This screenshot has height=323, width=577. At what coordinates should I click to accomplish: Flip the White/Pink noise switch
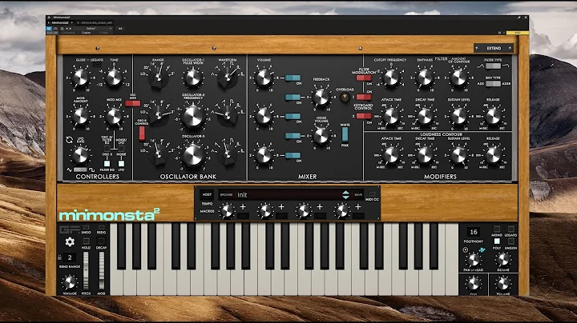pos(345,134)
